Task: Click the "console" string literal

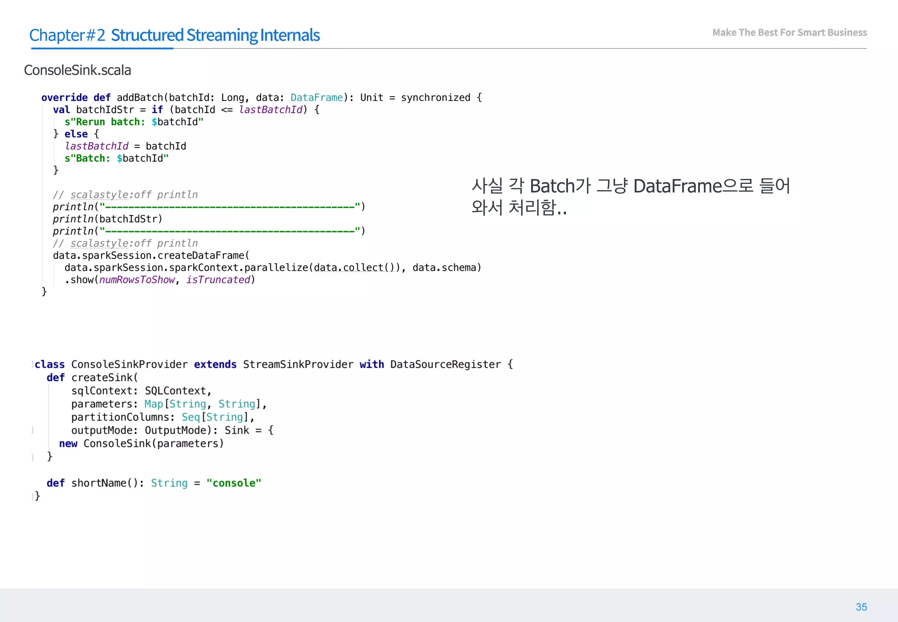Action: click(x=234, y=483)
